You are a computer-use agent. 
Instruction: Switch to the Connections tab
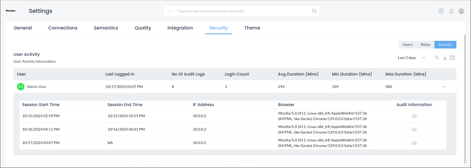click(63, 28)
